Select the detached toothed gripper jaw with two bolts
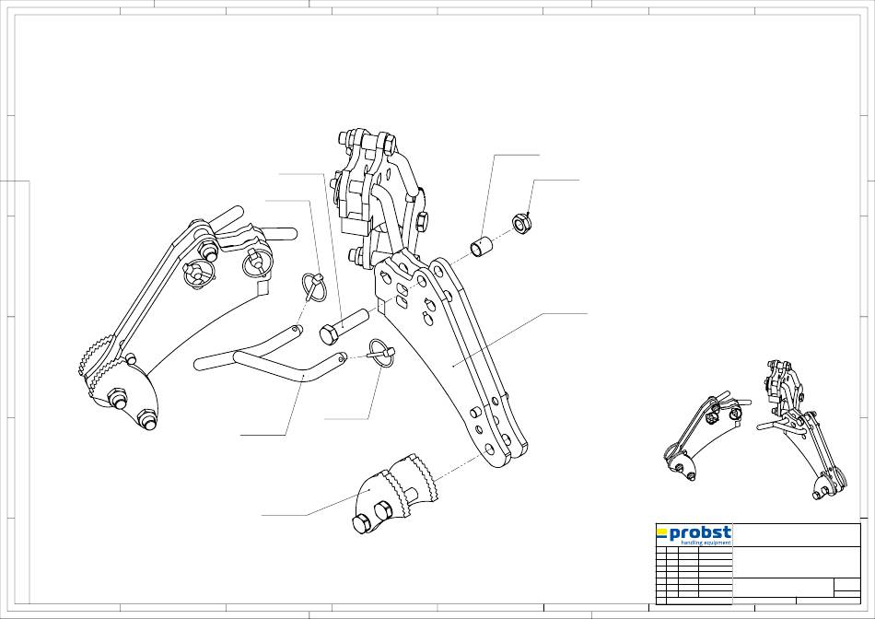 click(x=393, y=495)
